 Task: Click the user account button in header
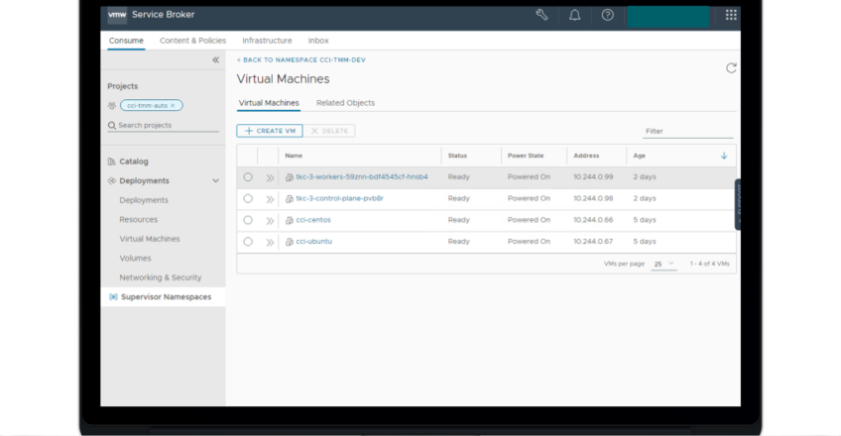668,16
